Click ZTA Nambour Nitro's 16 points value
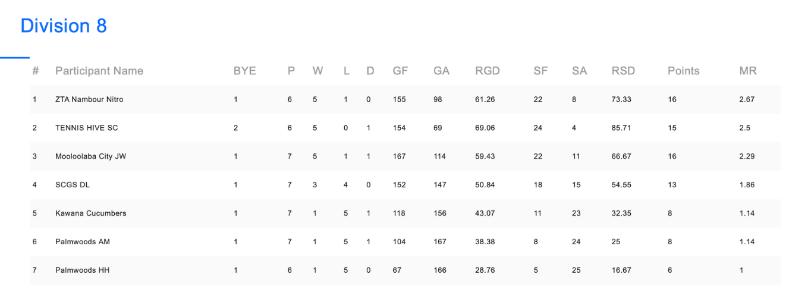786x290 pixels. pos(672,99)
